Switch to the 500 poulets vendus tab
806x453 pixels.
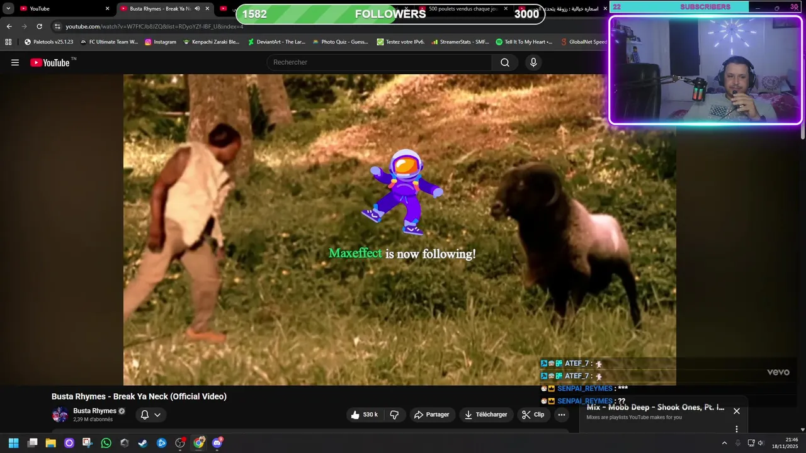point(463,9)
